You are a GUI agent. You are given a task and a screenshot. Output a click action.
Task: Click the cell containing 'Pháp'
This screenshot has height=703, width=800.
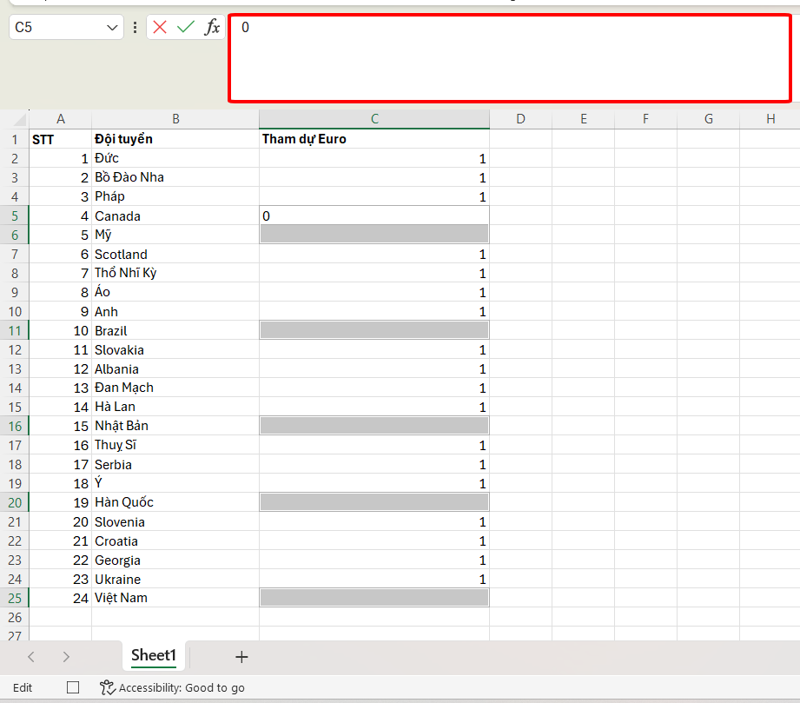point(175,196)
